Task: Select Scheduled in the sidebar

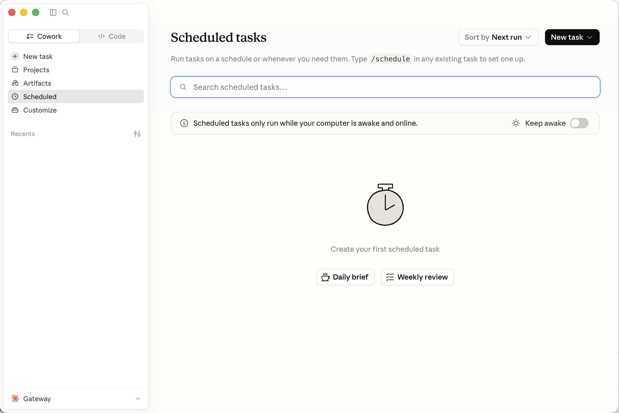Action: (76, 96)
